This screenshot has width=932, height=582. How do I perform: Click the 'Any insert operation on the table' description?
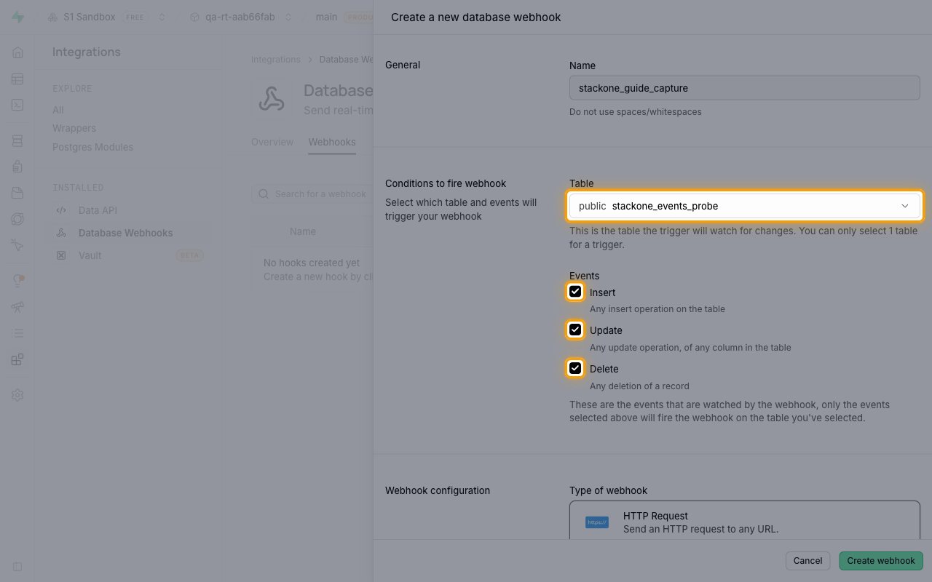[657, 308]
